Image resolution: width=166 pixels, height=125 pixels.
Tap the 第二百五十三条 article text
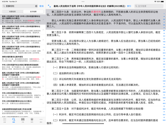(103, 92)
